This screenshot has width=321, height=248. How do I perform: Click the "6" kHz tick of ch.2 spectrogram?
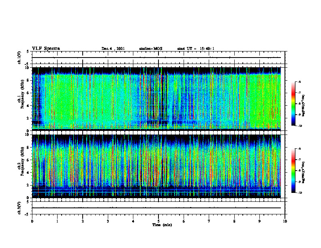(28, 160)
